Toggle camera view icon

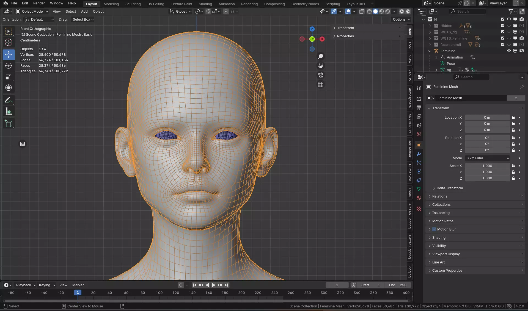(x=321, y=75)
